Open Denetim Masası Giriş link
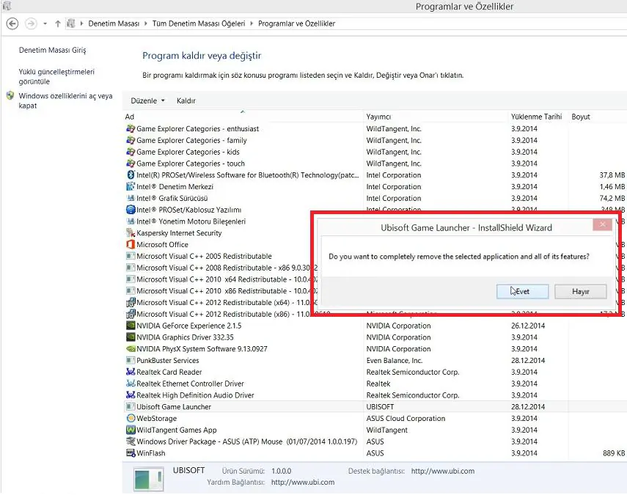 (x=52, y=50)
